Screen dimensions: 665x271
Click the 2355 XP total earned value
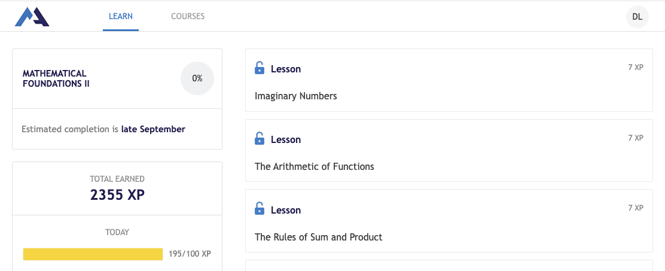click(x=117, y=195)
